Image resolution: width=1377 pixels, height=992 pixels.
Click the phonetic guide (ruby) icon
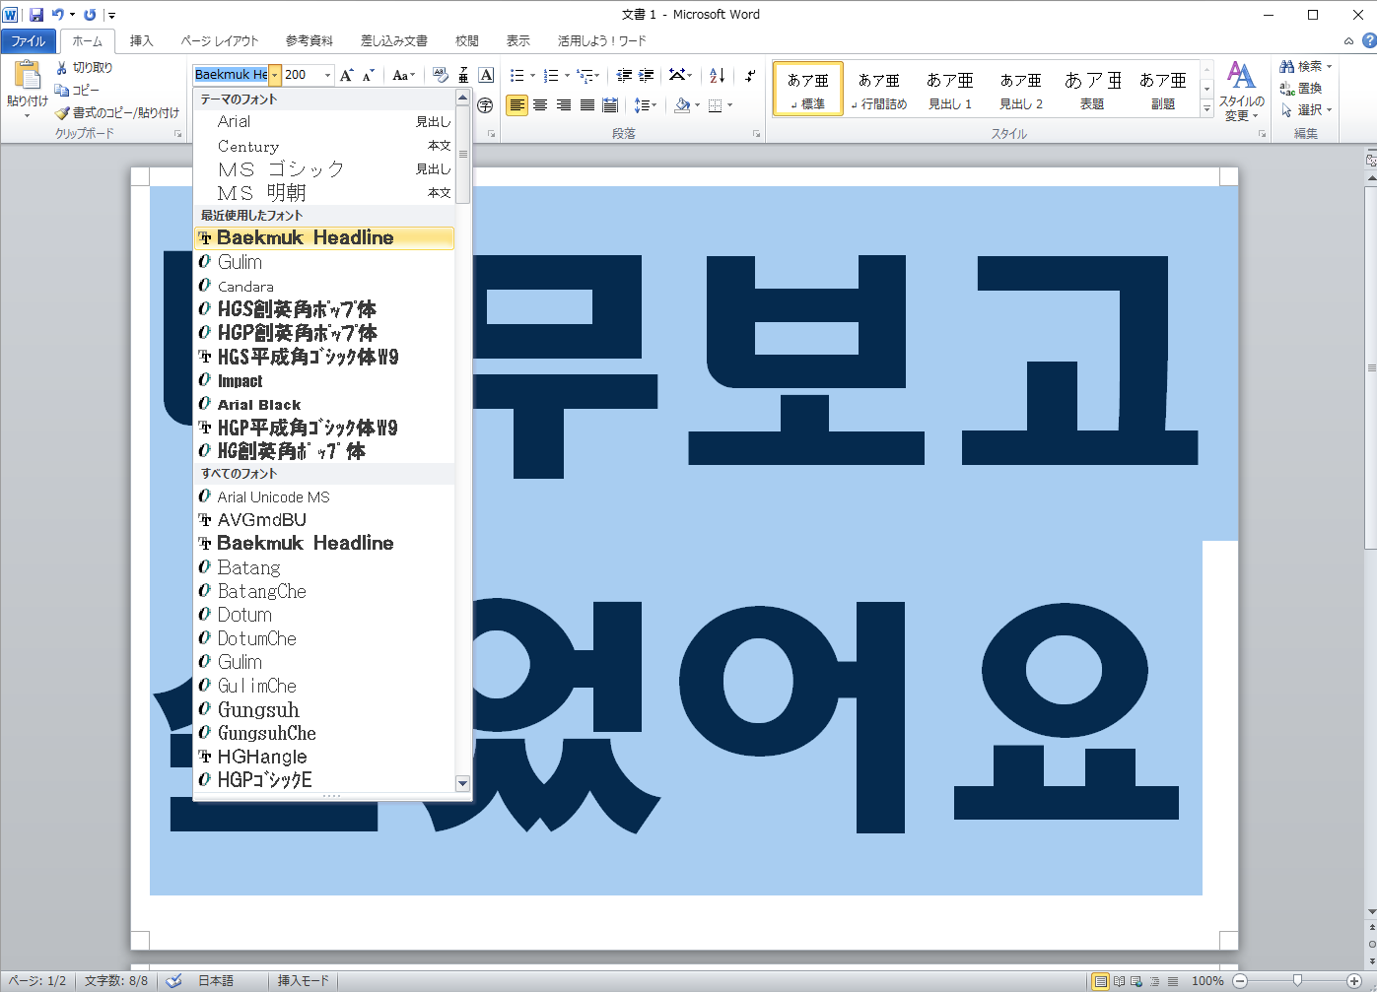pos(463,75)
